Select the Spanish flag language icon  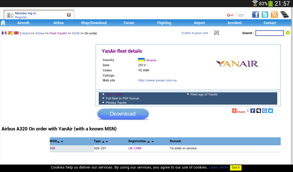point(10,33)
